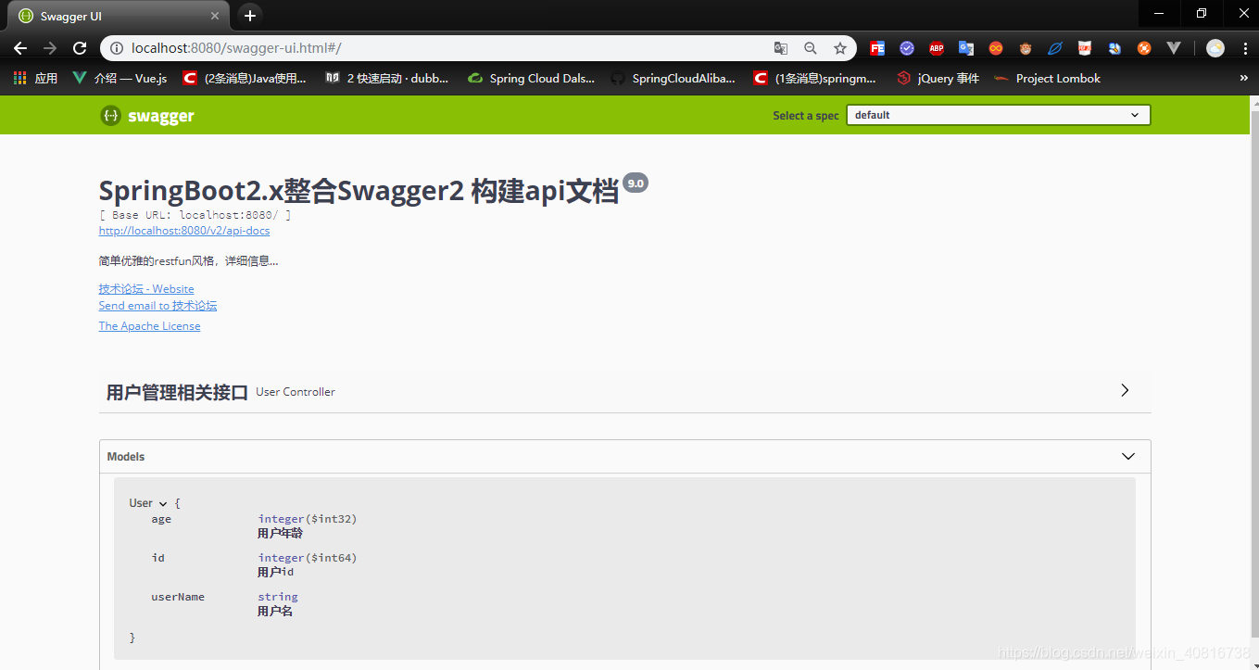This screenshot has height=670, width=1259.
Task: Open the FE helper extension
Action: click(x=877, y=48)
